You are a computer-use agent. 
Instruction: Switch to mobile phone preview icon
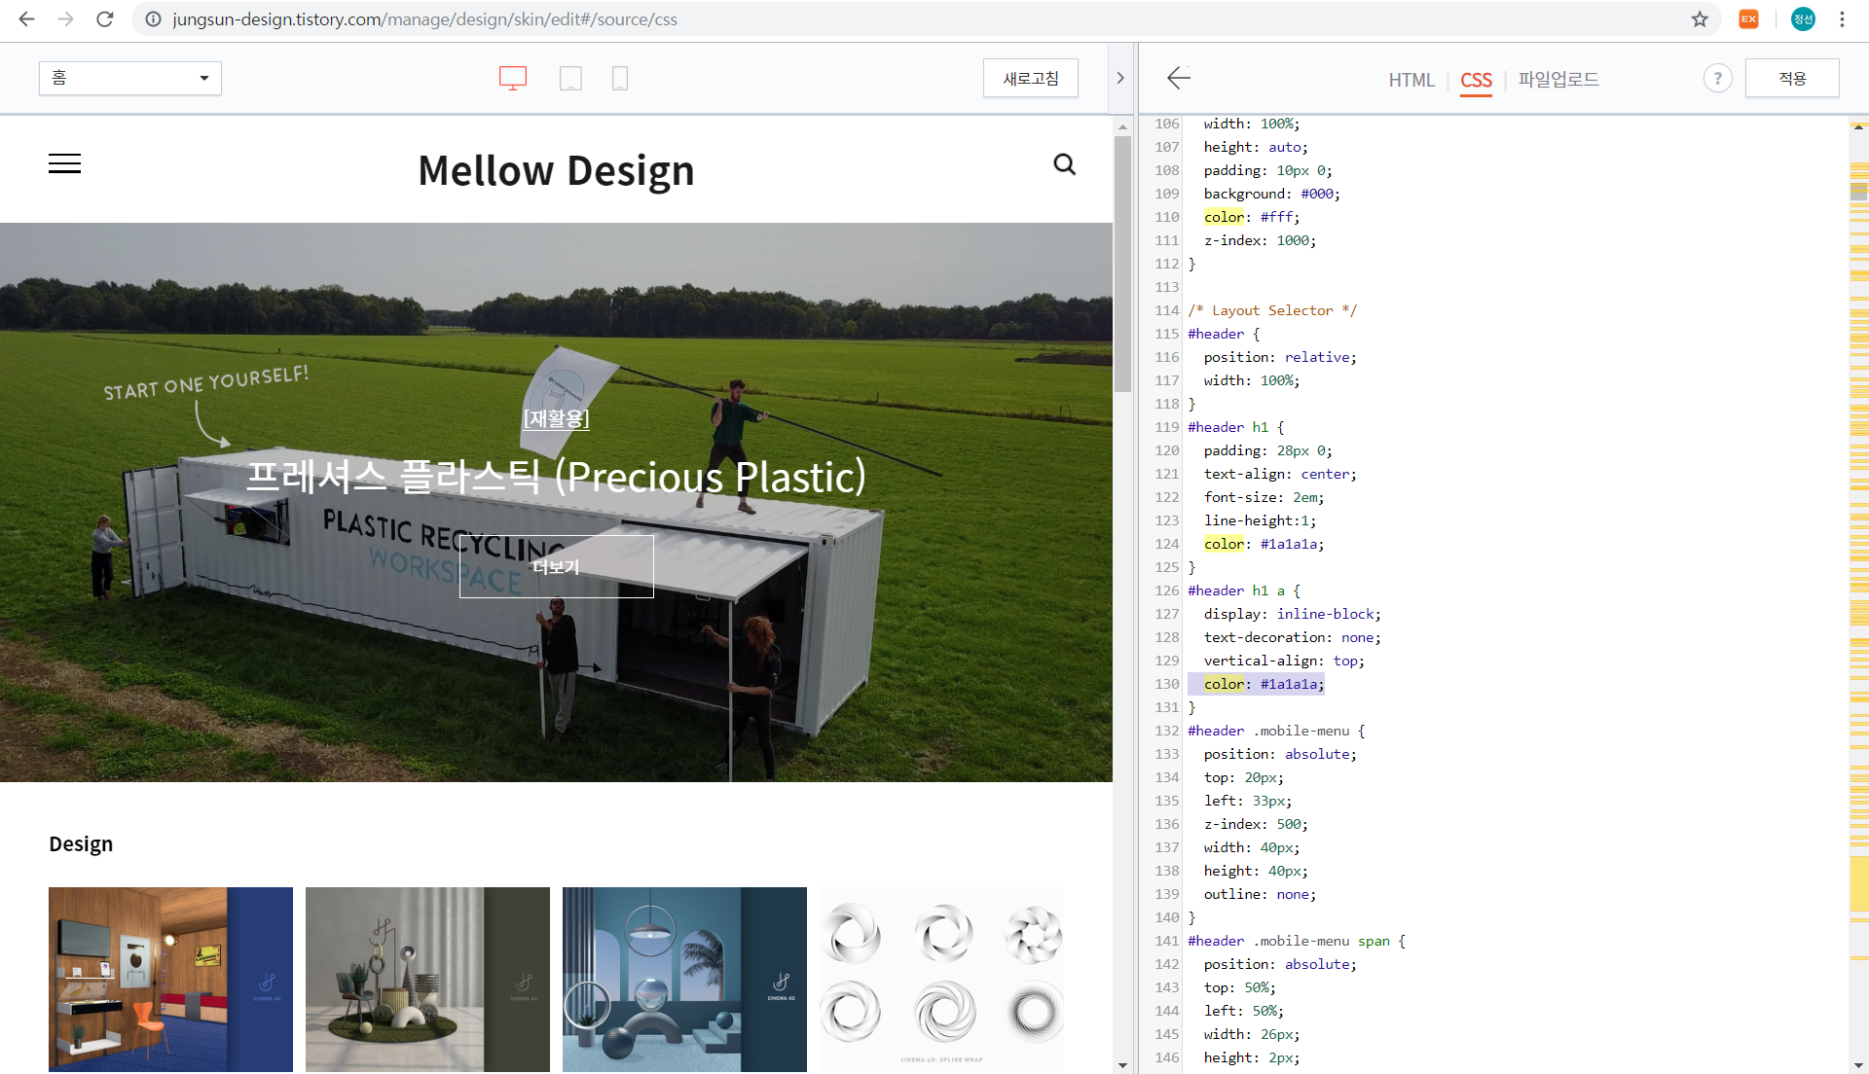pos(619,78)
